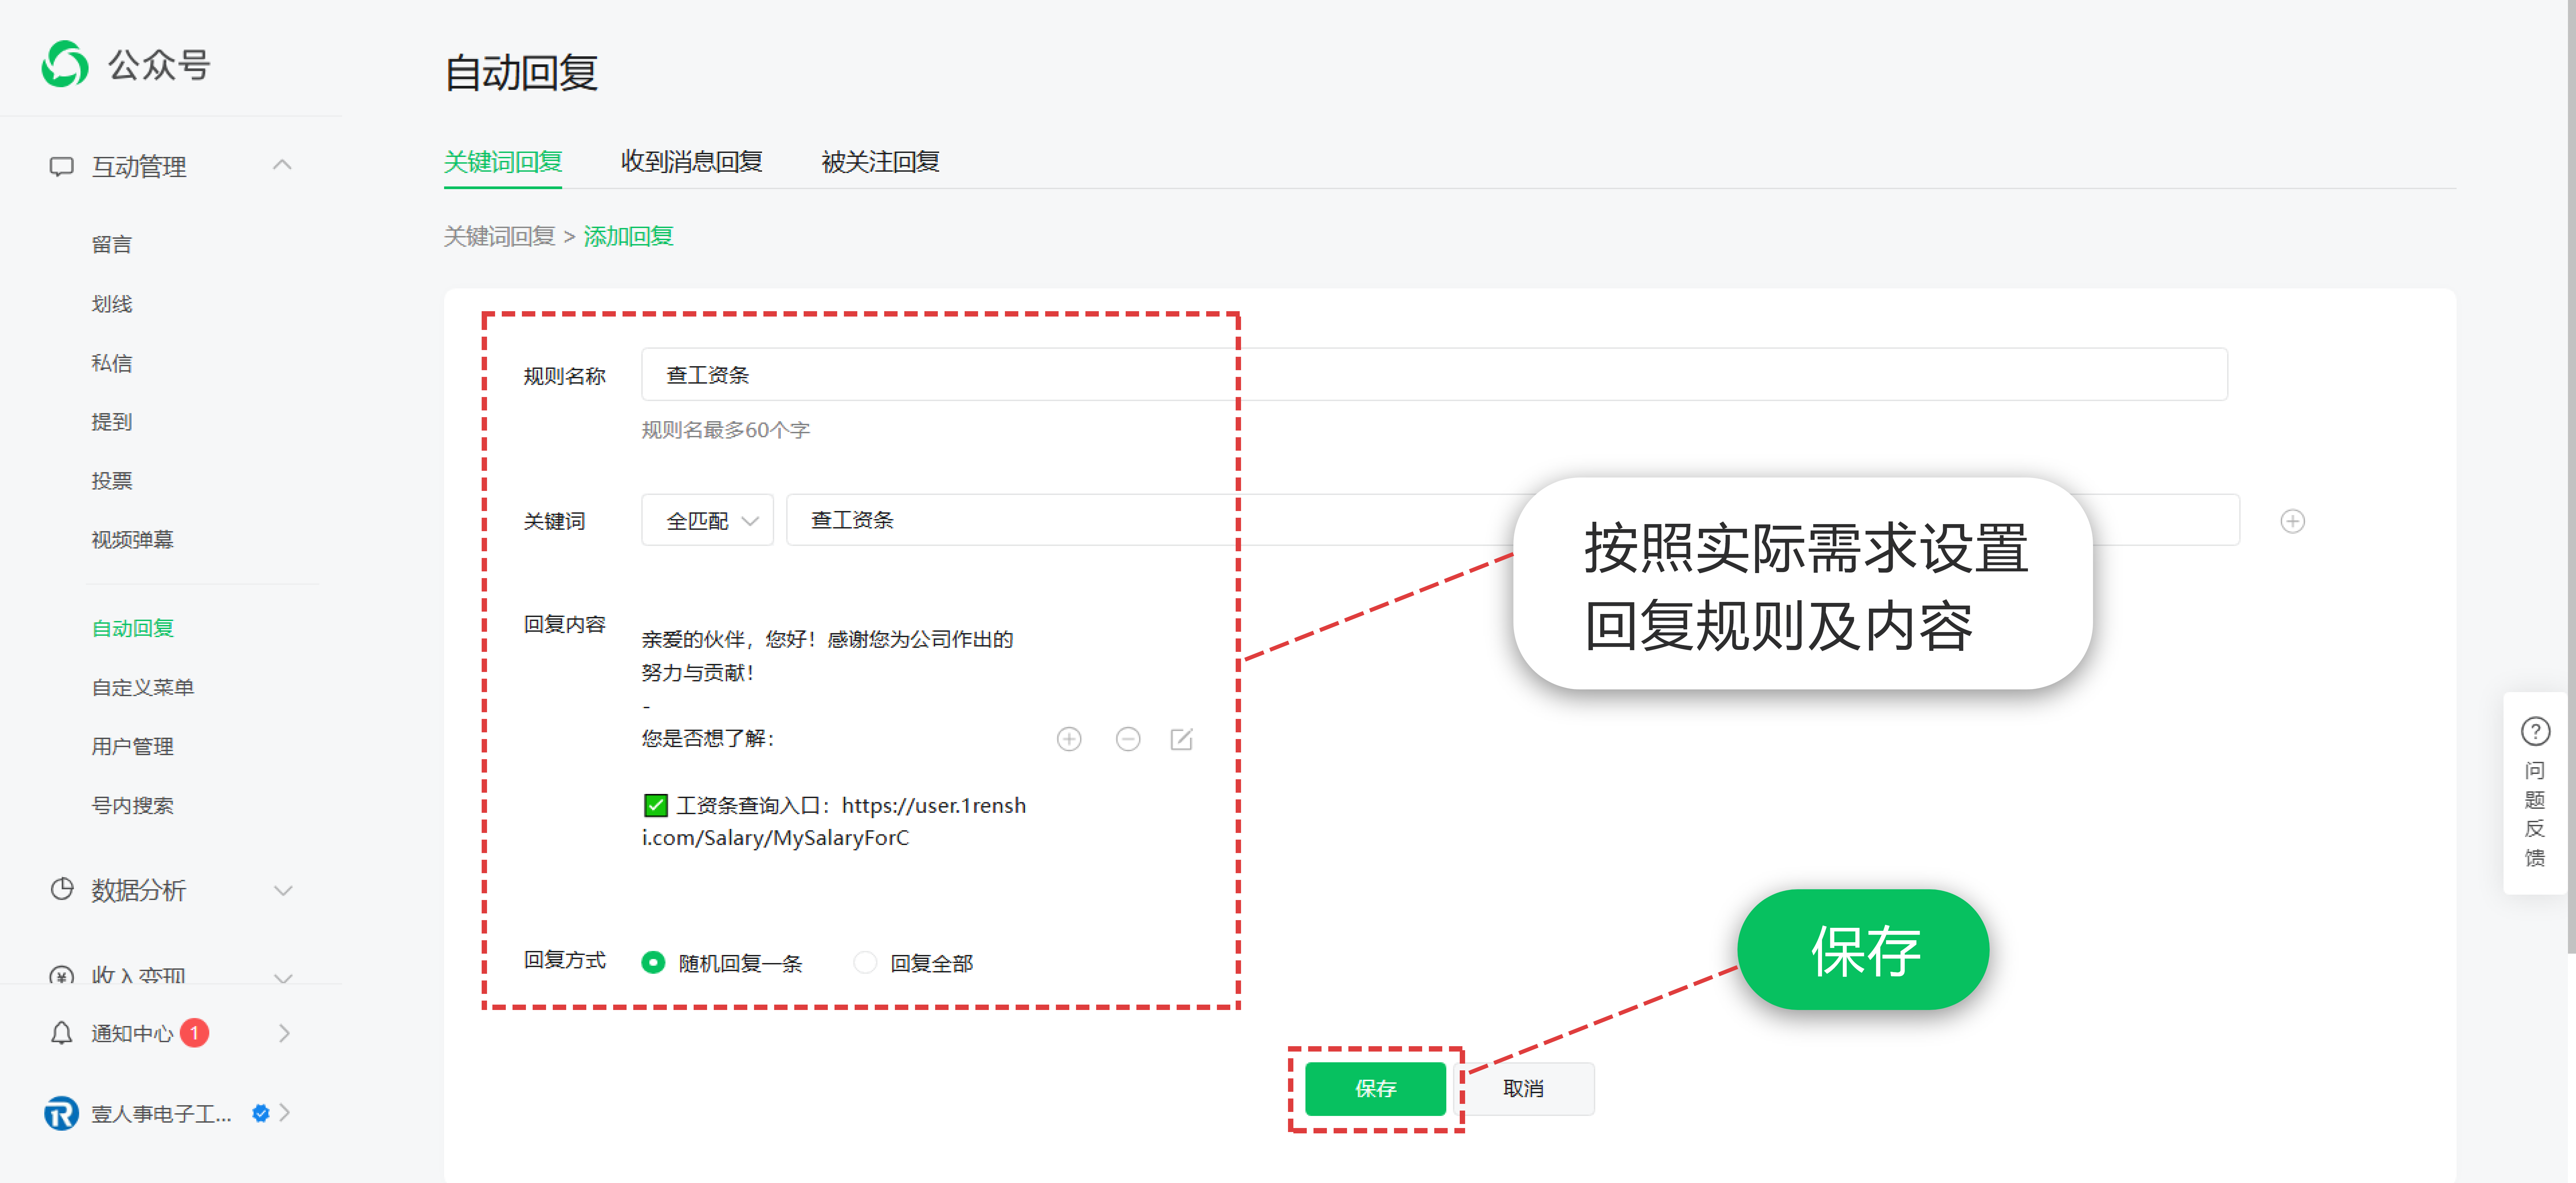Collapse the 互动管理 sidebar section

pyautogui.click(x=282, y=165)
